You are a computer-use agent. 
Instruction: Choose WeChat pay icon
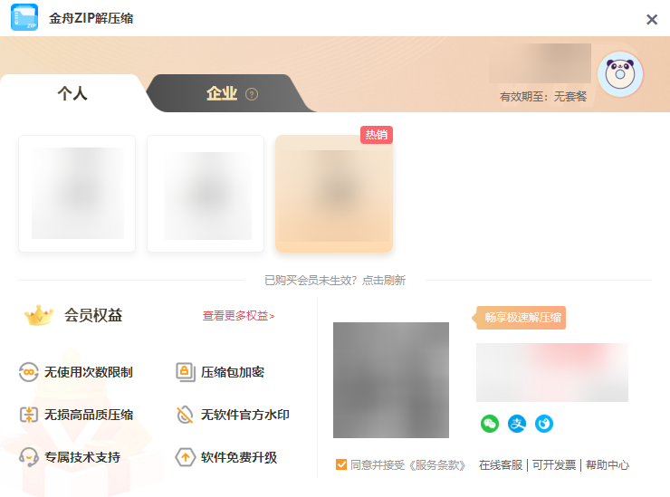click(x=490, y=424)
